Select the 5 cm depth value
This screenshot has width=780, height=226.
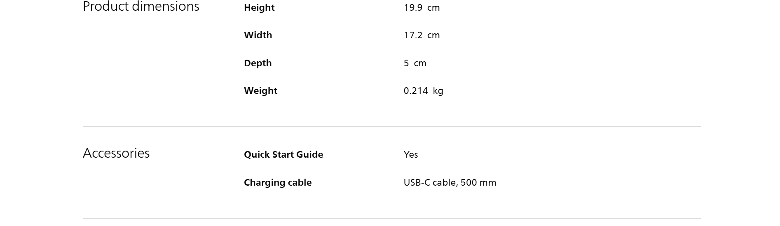point(415,63)
